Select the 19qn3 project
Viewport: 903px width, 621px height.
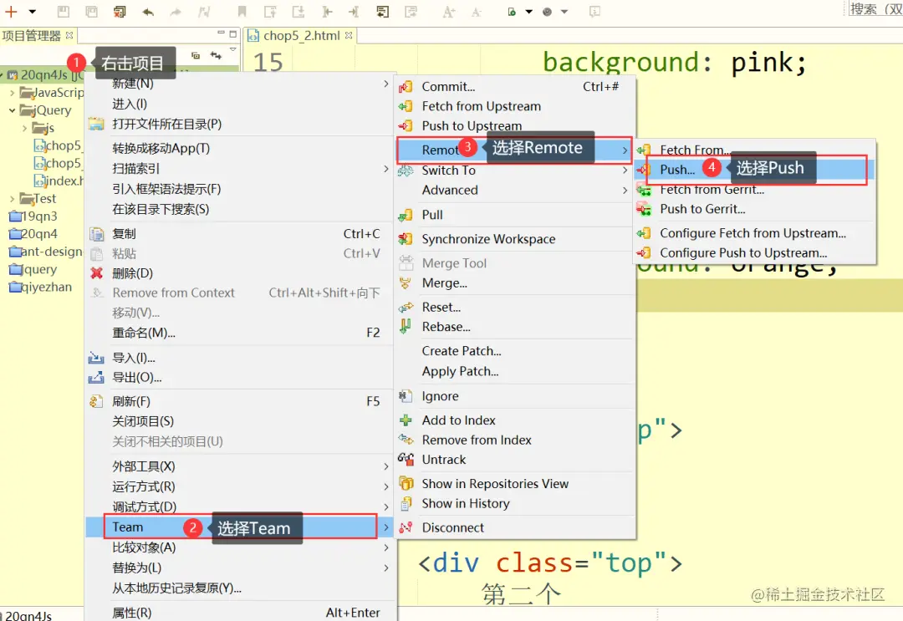tap(33, 216)
